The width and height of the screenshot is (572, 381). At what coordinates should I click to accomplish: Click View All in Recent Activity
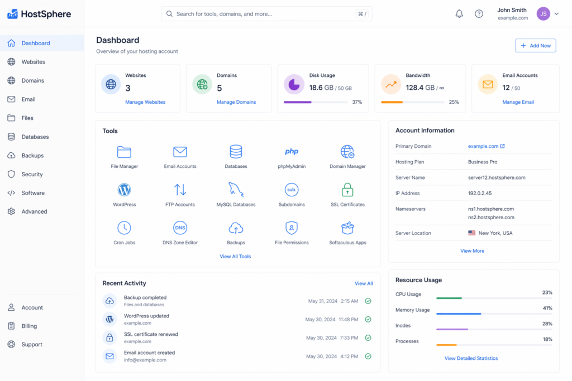click(364, 283)
